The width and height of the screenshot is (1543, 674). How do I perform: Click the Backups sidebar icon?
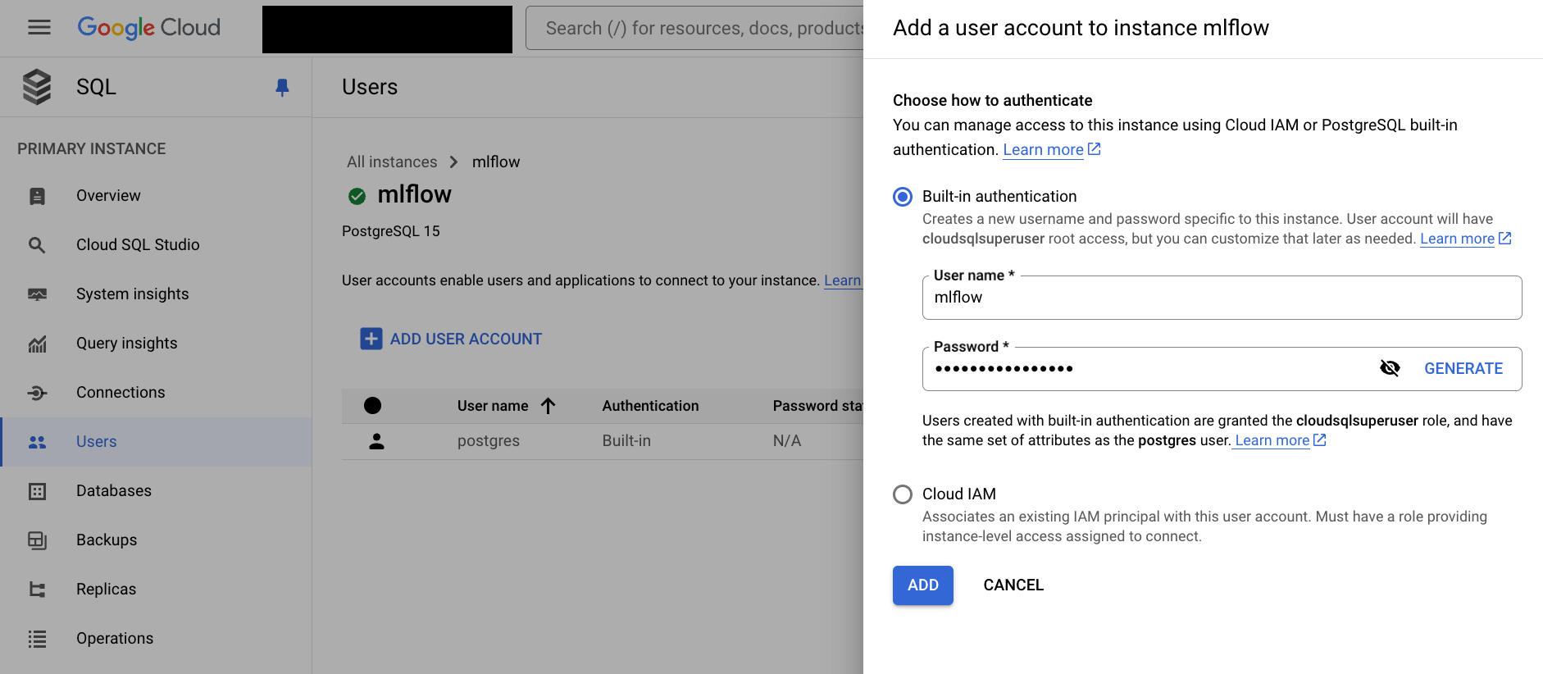(37, 540)
